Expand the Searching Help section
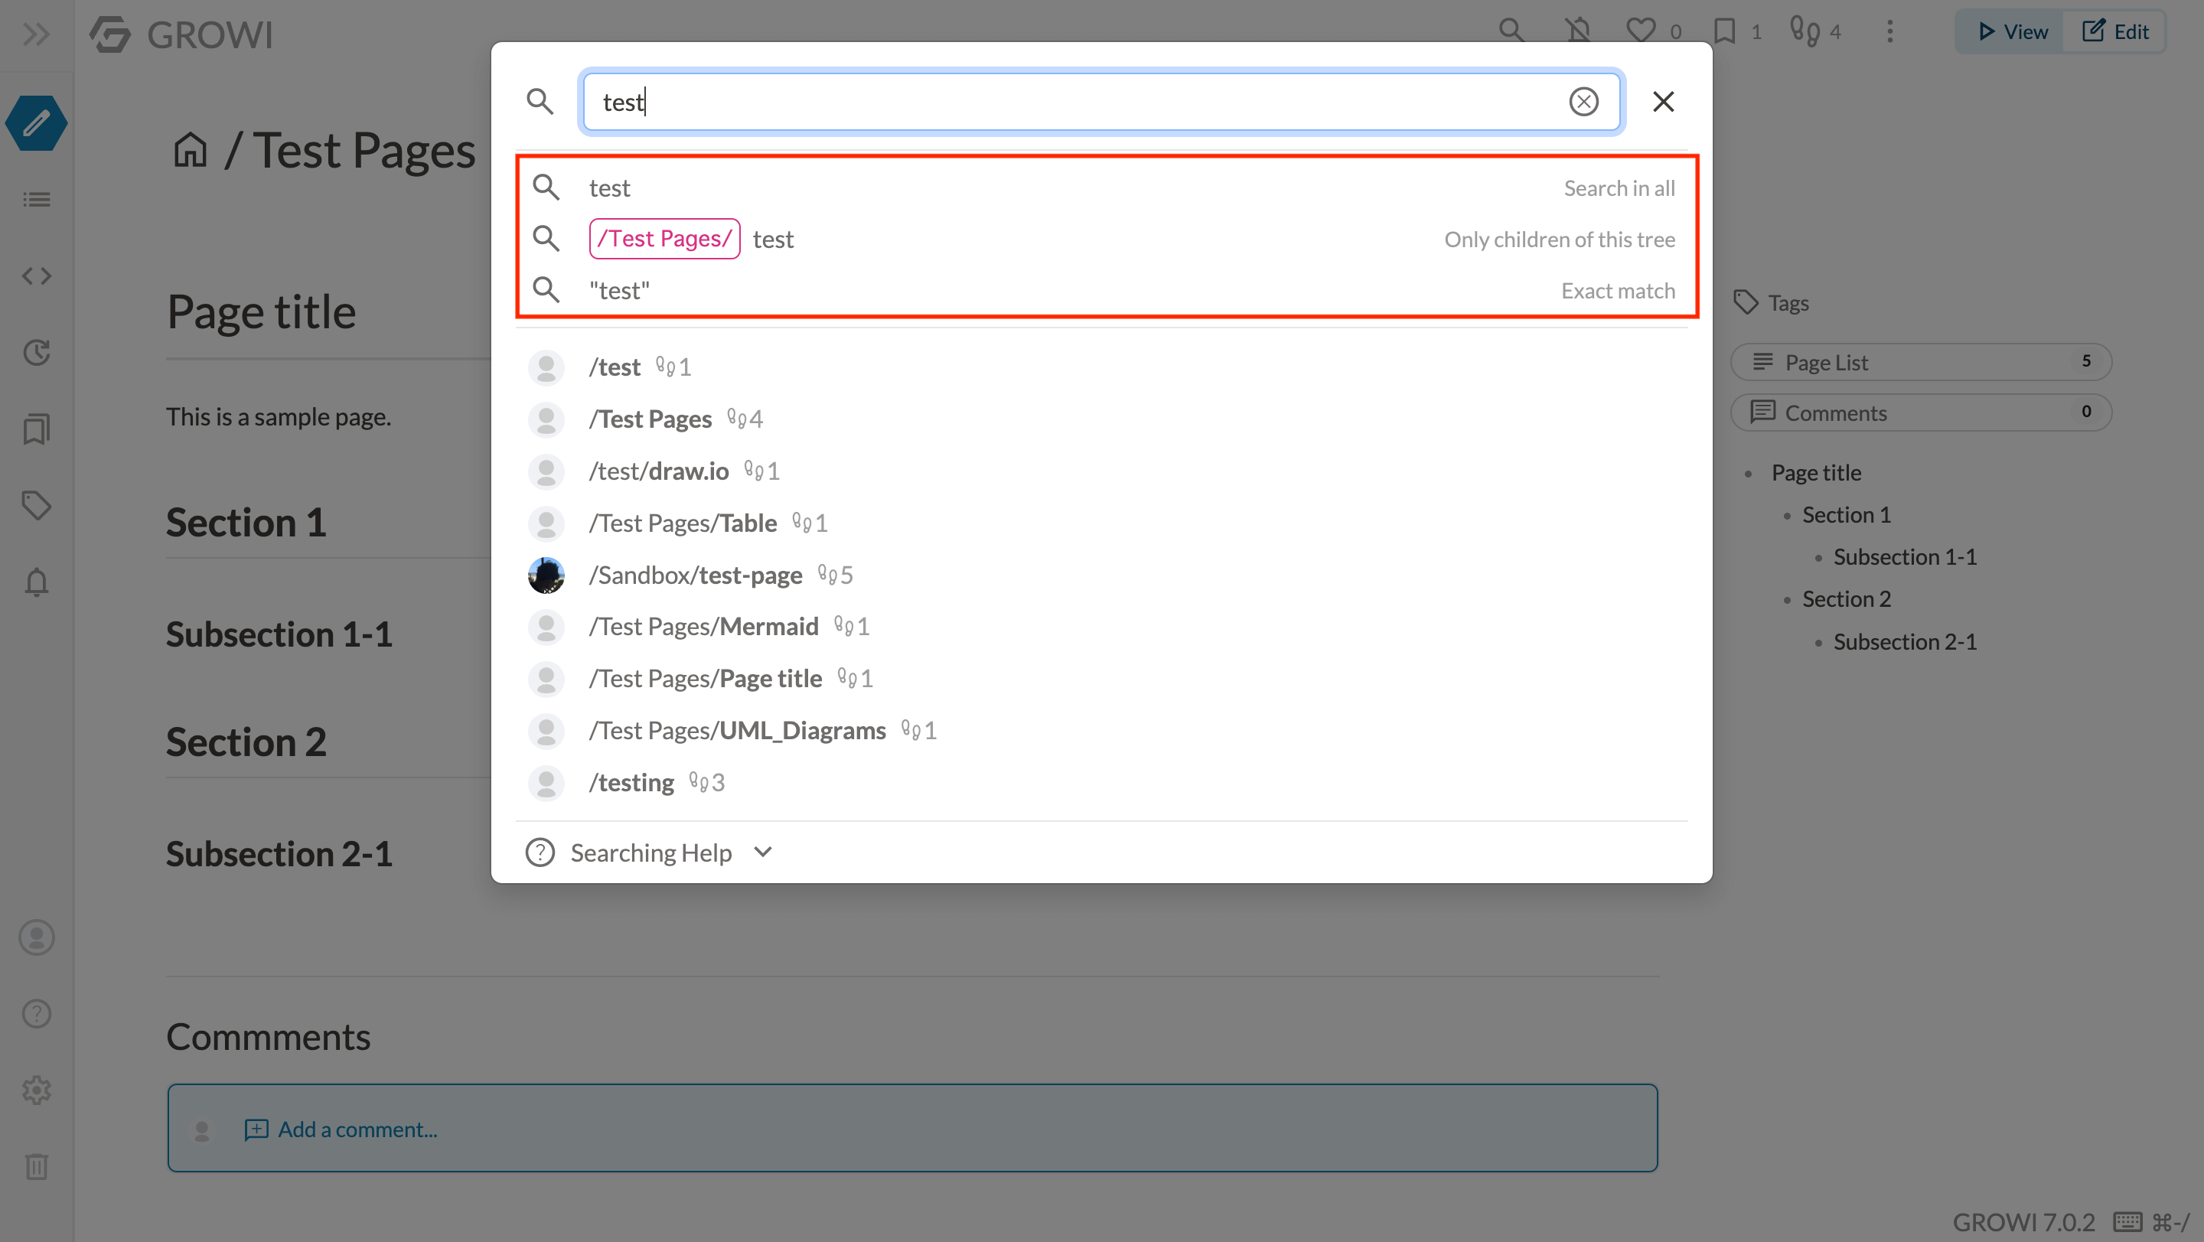2204x1242 pixels. [x=650, y=852]
